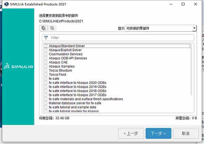The image size is (204, 144).
Task: Close the SIMULIA installer window
Action: coord(195,4)
